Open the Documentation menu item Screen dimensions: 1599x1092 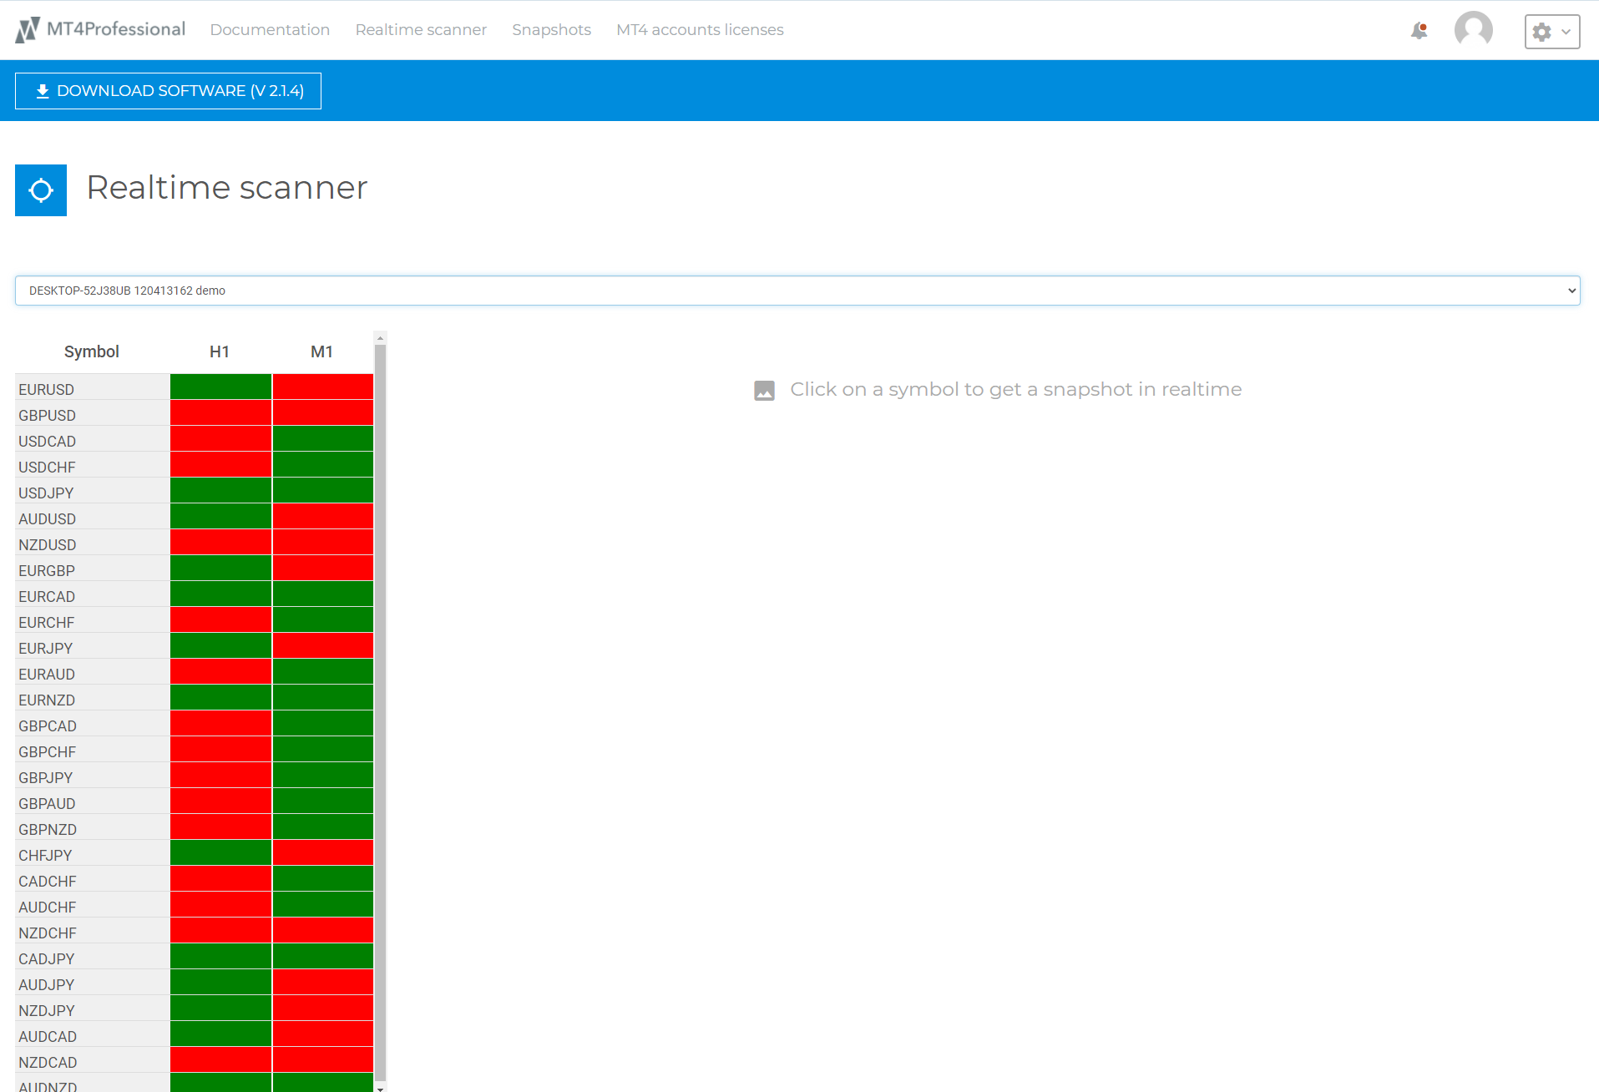270,30
